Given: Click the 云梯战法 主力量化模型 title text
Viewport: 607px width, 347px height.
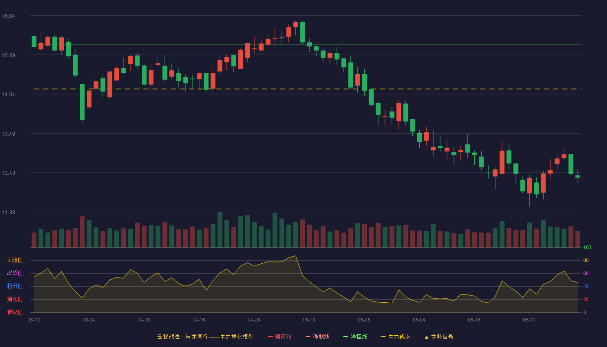Looking at the screenshot, I should click(206, 337).
